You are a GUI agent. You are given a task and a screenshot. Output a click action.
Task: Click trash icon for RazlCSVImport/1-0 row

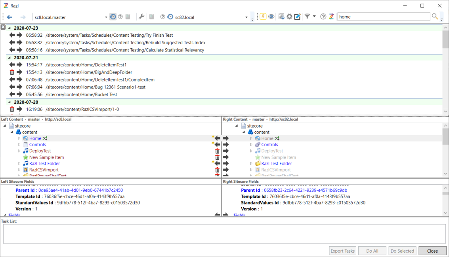coord(12,110)
